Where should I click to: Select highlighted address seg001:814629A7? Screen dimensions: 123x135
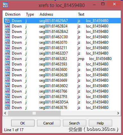coord(54,21)
